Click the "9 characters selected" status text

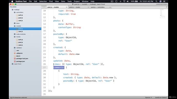click(x=20, y=98)
